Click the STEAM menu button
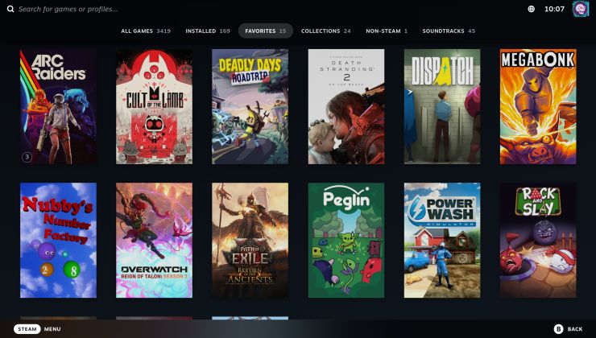The image size is (596, 338). point(27,329)
